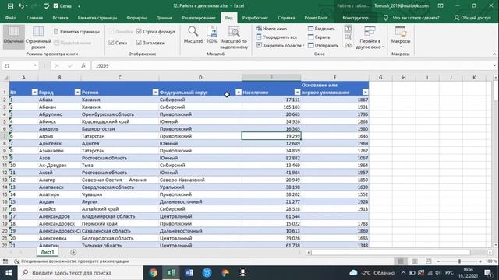Switch to Page Layout view in status bar
Screen dimensions: 499x280
pyautogui.click(x=415, y=261)
